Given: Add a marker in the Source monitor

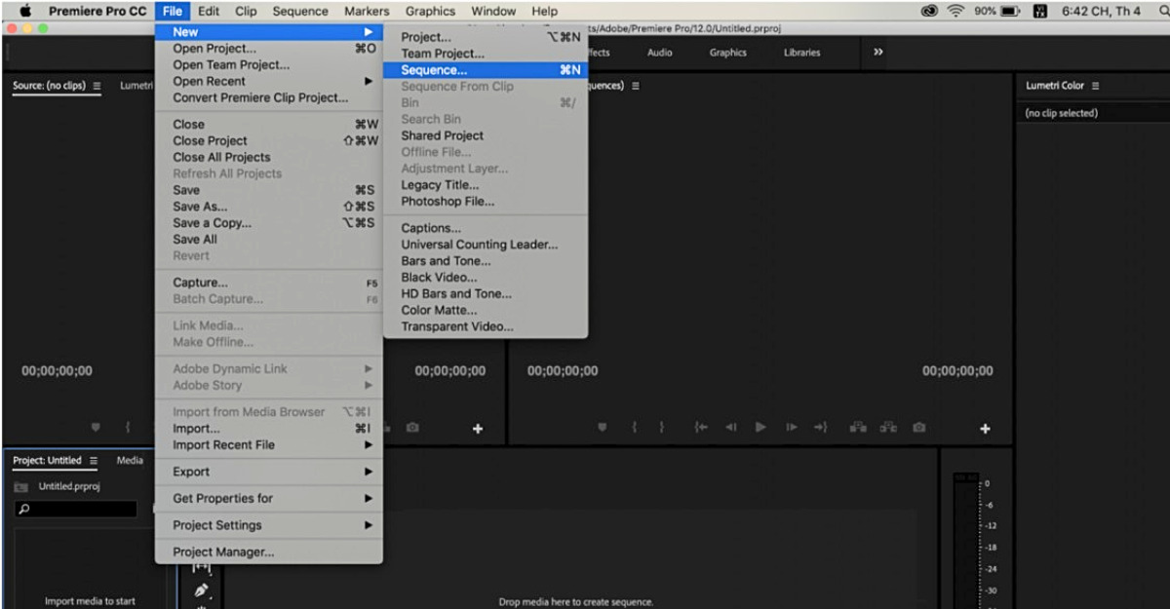Looking at the screenshot, I should 96,428.
